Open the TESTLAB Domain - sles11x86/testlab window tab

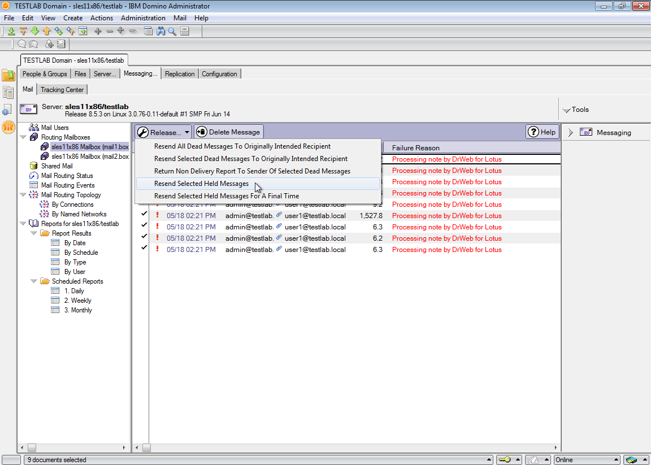click(x=75, y=60)
